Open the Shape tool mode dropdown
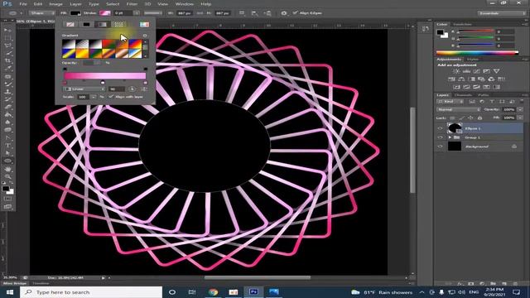Image resolution: width=530 pixels, height=298 pixels. [x=41, y=13]
